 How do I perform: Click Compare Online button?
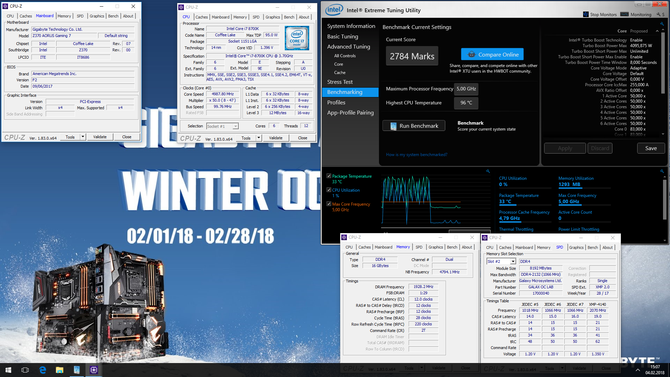pyautogui.click(x=492, y=54)
